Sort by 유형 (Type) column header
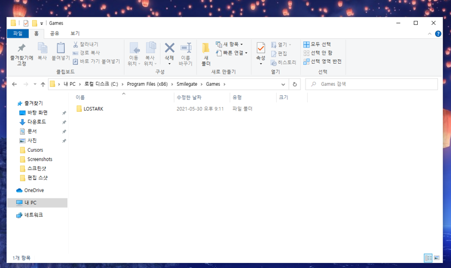This screenshot has width=451, height=268. click(x=253, y=98)
